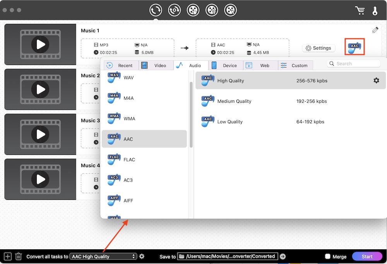Enable the Merge checkbox

[x=329, y=256]
